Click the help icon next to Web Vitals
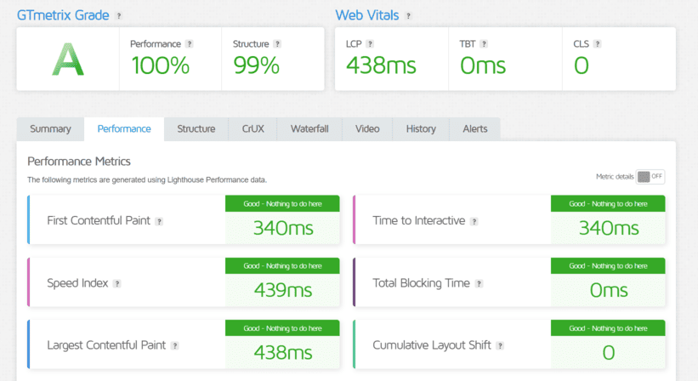698x381 pixels. click(x=408, y=16)
